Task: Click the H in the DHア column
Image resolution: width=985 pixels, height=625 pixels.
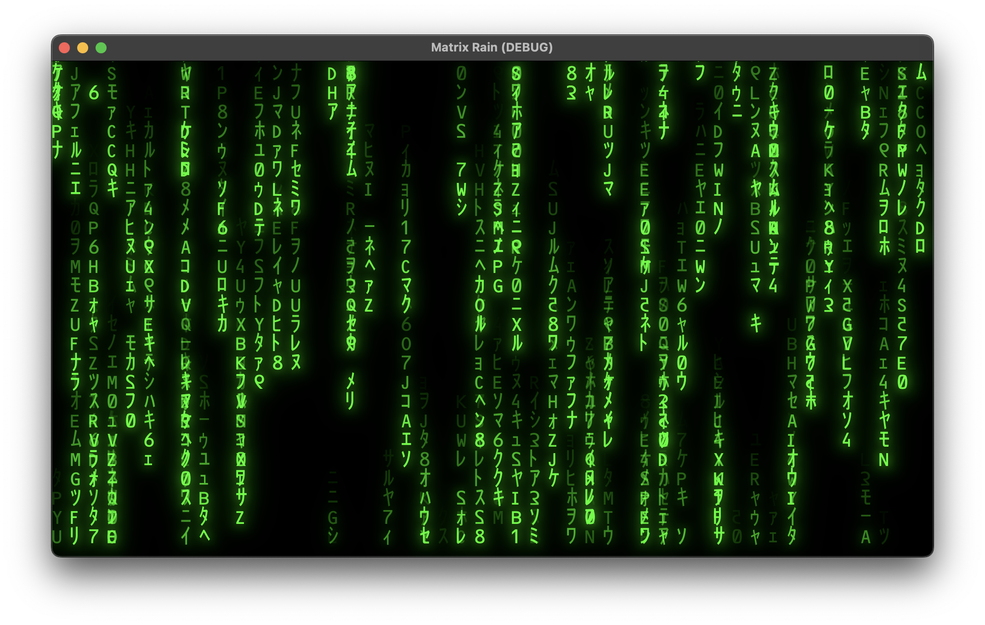Action: pyautogui.click(x=332, y=93)
